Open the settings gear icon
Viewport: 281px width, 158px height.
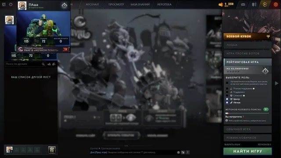[11, 4]
